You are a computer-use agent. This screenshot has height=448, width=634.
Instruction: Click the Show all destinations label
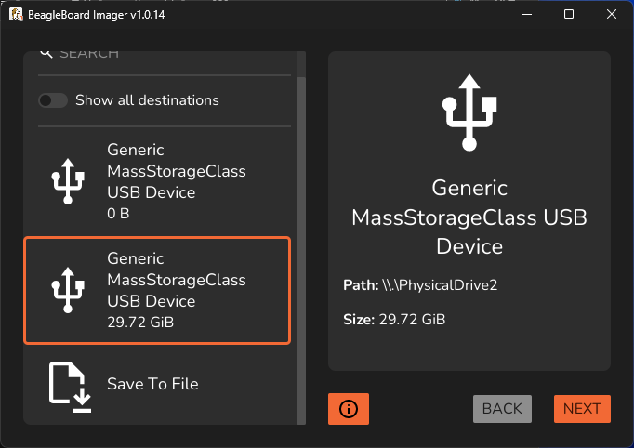(x=147, y=100)
